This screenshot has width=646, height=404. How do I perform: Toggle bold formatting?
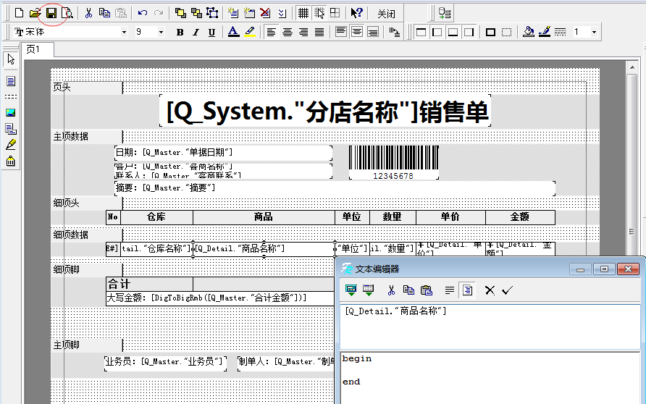tap(180, 32)
